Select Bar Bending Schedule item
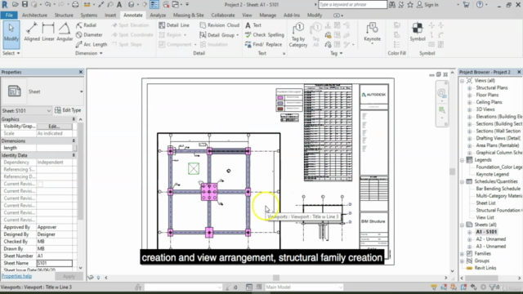This screenshot has width=523, height=294. pyautogui.click(x=498, y=189)
